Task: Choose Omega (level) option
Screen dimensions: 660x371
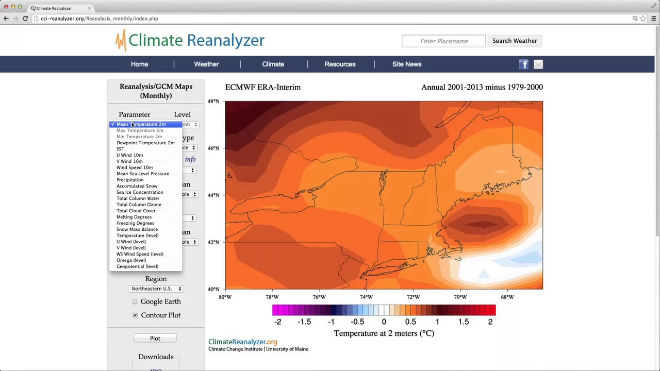Action: tap(145, 260)
